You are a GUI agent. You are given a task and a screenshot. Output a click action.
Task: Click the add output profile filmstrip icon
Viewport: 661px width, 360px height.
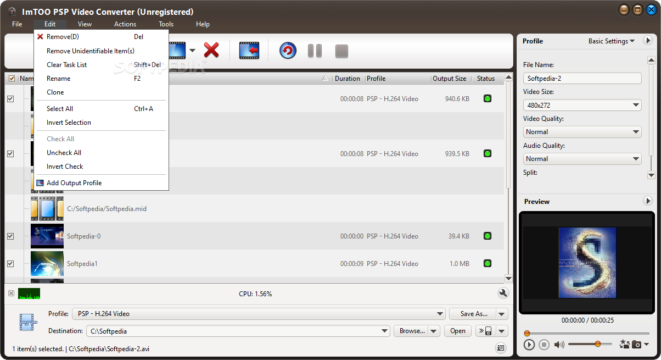click(x=249, y=51)
